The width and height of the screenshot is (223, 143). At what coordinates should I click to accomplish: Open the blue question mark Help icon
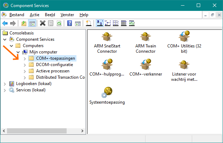(69, 23)
